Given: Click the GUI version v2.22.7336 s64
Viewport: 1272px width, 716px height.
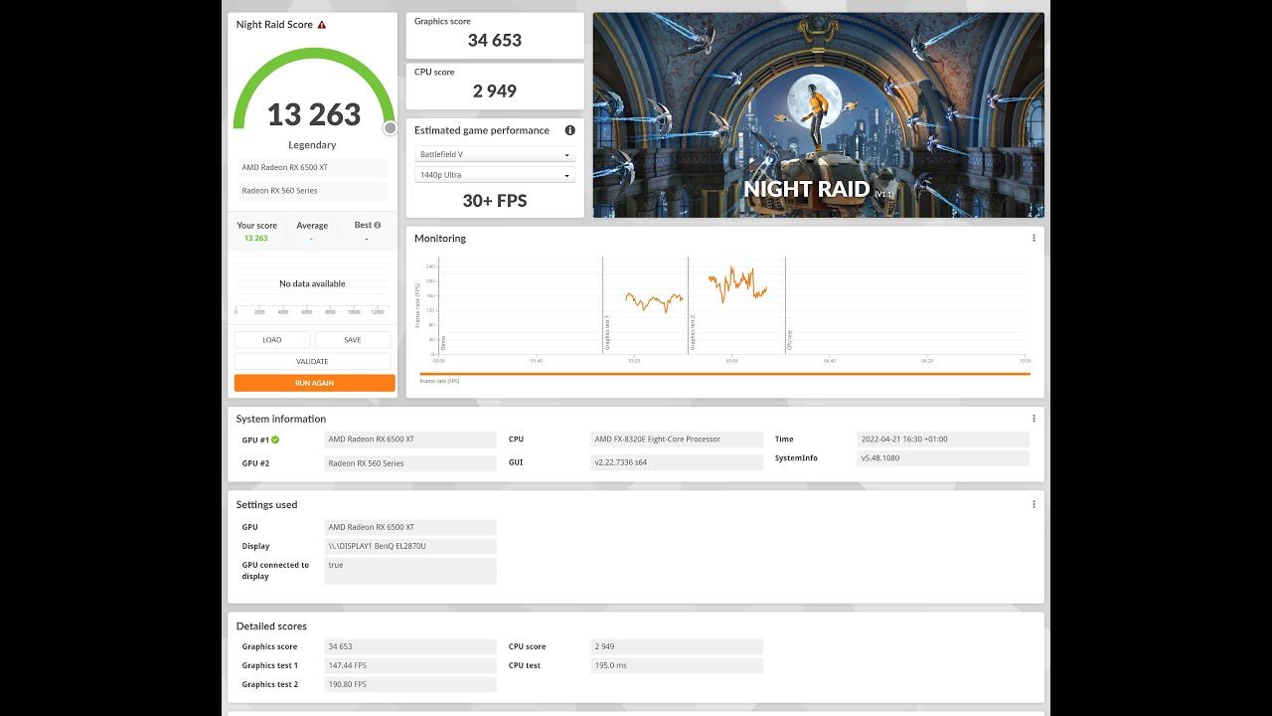Looking at the screenshot, I should pos(677,462).
